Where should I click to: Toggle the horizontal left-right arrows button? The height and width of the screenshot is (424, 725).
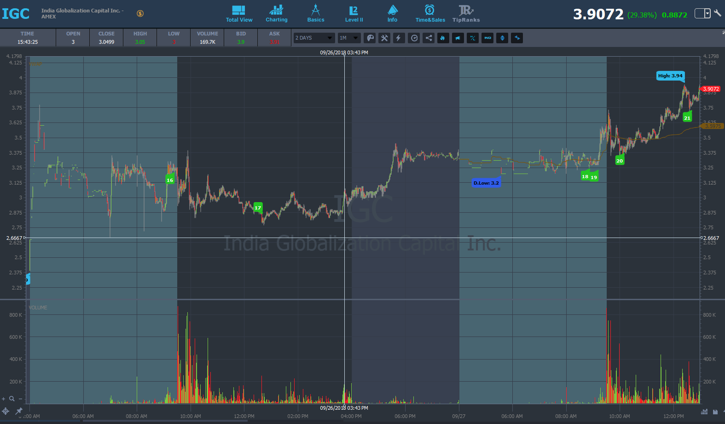(517, 38)
